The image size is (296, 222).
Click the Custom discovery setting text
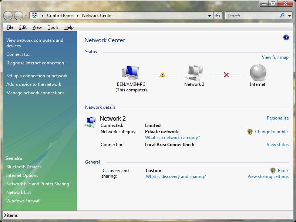click(x=154, y=171)
